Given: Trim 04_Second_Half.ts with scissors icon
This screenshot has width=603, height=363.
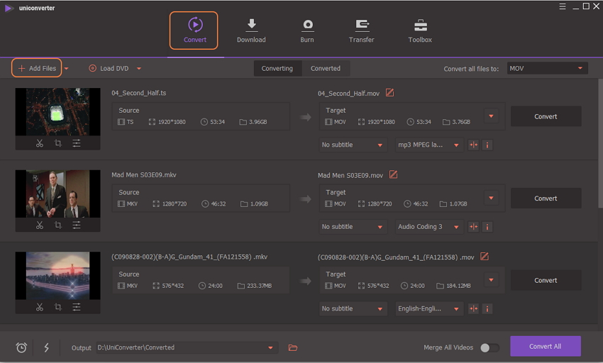Looking at the screenshot, I should tap(40, 143).
